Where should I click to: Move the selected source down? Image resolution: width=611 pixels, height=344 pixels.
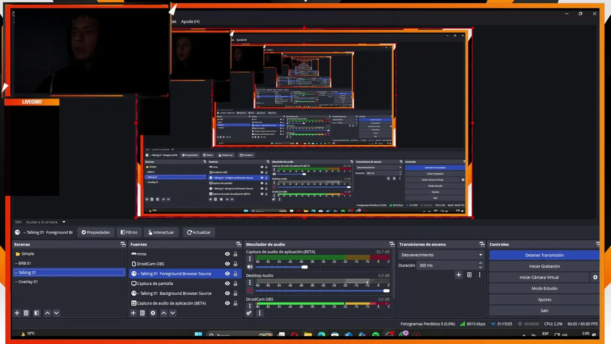173,313
